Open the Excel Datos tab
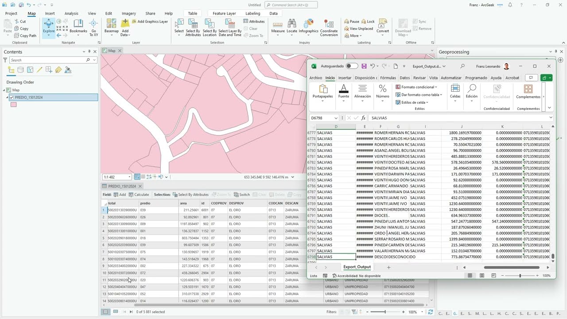567x319 pixels. (x=405, y=78)
